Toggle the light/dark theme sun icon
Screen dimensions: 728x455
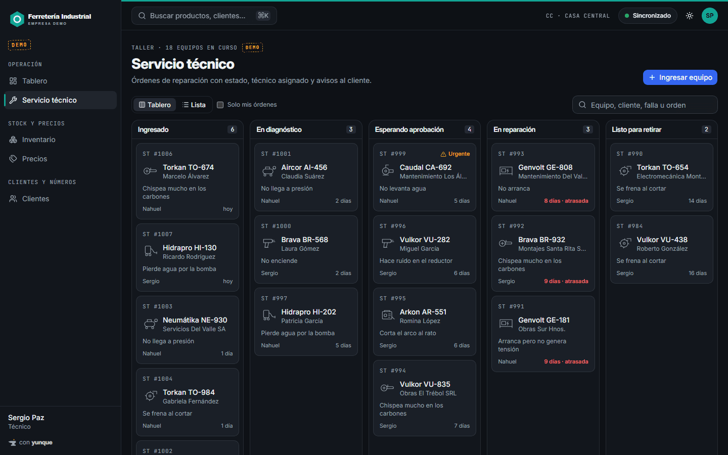(690, 16)
